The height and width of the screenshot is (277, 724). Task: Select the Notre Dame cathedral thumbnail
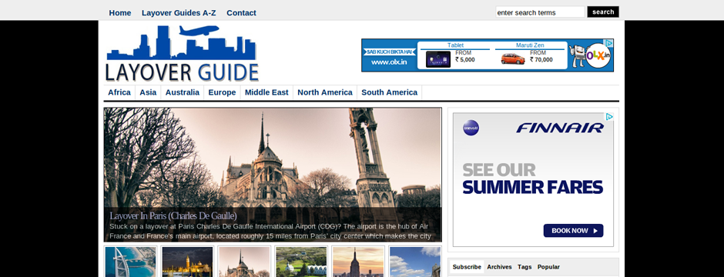244,262
